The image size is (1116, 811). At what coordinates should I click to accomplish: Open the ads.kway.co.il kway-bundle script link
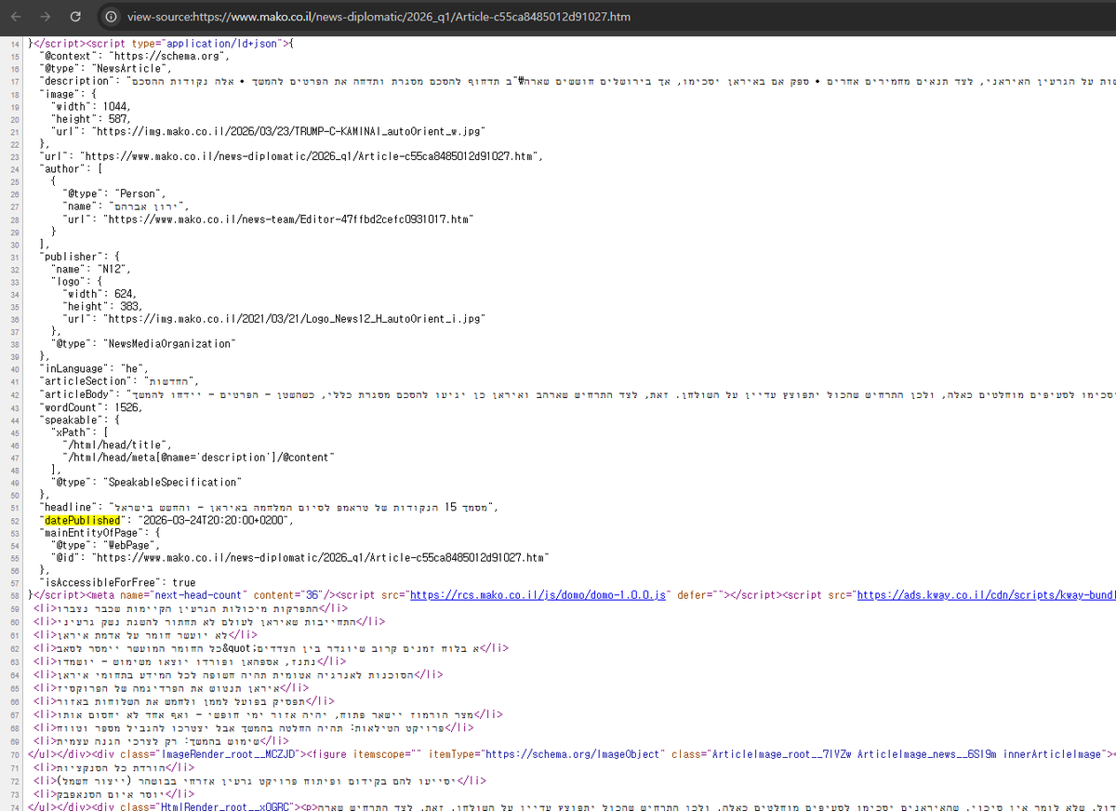click(985, 594)
